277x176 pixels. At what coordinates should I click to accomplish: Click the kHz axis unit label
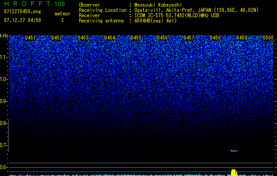[4, 36]
